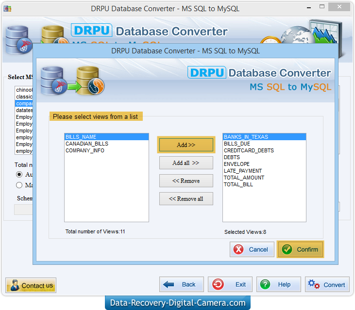Viewport: 355px width, 310px height.
Task: Select TOTAL_AMOUNT in selected views list
Action: (x=265, y=178)
